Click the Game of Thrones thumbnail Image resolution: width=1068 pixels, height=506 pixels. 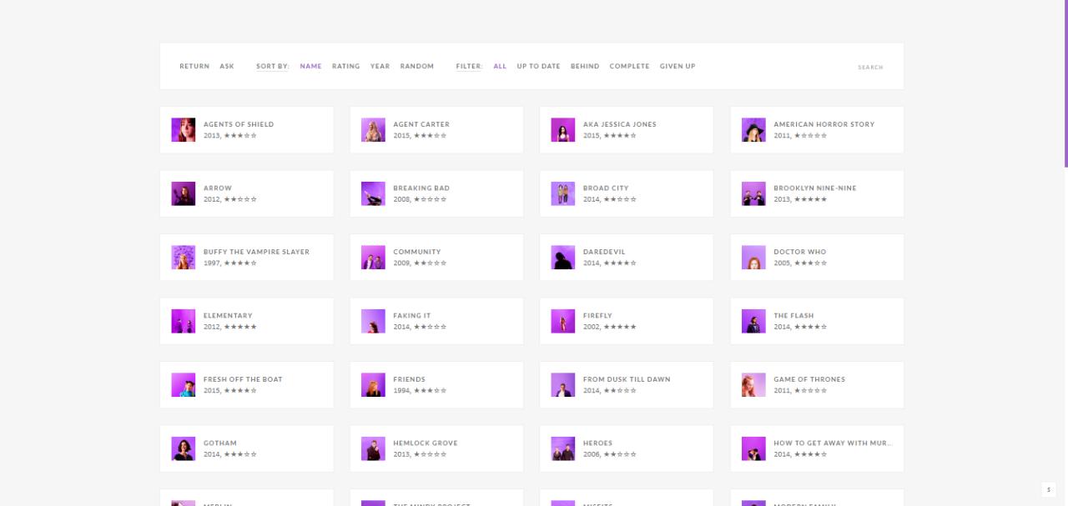[x=753, y=385]
